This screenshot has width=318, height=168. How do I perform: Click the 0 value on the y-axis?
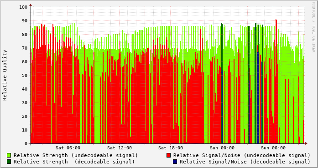(26, 143)
